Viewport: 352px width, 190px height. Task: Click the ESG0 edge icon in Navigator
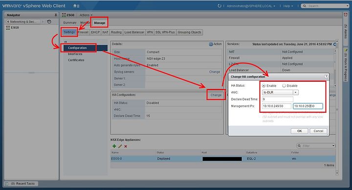click(8, 27)
